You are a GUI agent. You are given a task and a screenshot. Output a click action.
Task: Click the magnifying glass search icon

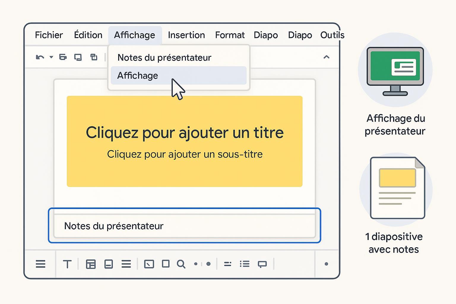pos(181,264)
